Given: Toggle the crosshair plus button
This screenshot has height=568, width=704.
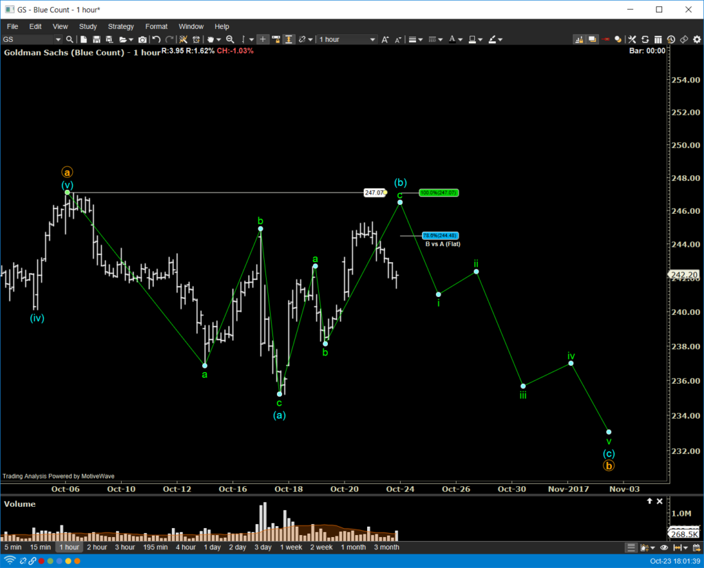Looking at the screenshot, I should tap(263, 39).
